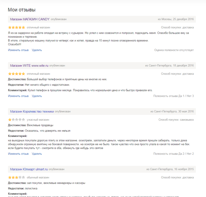
Task: Open Магазин Юлмарт ulmart.ru link
Action: tap(29, 169)
